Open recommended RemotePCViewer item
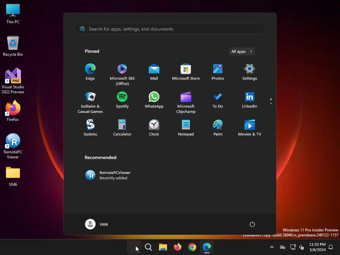 click(x=109, y=175)
